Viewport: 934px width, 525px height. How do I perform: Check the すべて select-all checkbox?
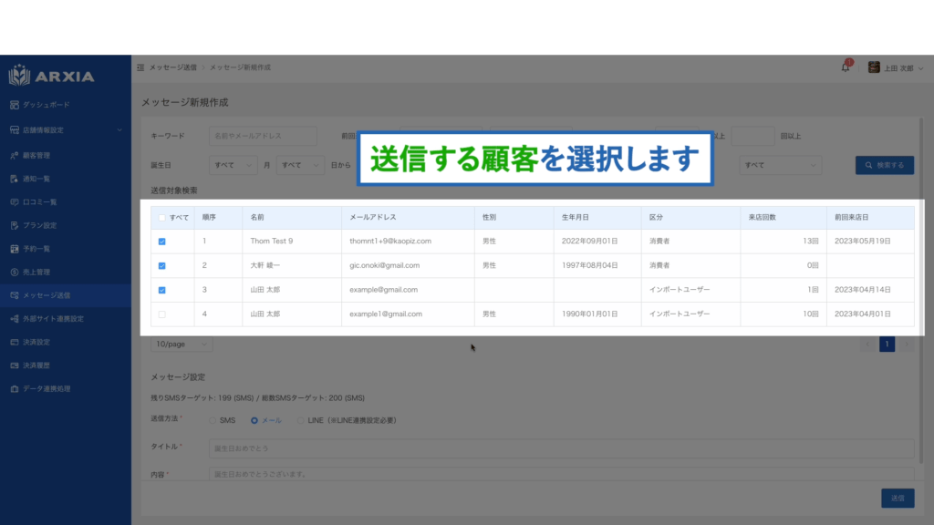click(162, 218)
